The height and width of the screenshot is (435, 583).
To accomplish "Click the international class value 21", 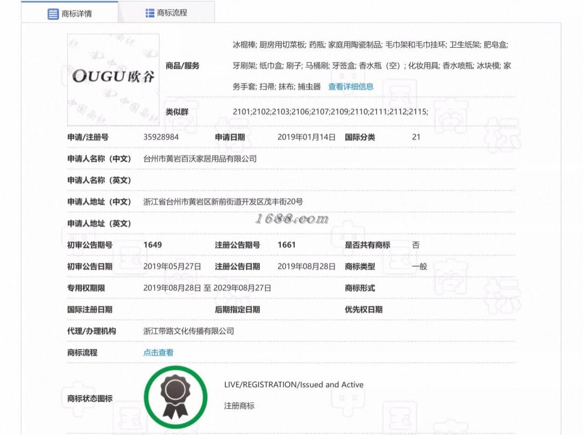I will 416,137.
